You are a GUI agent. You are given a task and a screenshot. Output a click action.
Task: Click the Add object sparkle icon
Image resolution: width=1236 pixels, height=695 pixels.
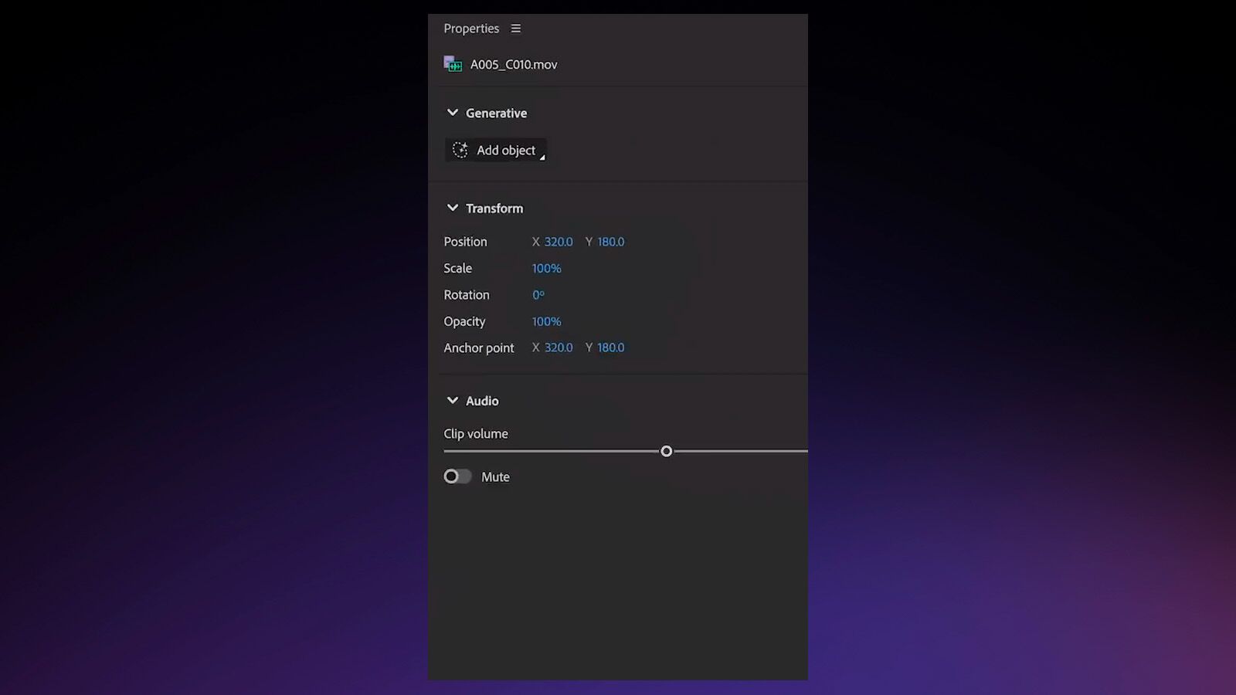click(460, 150)
